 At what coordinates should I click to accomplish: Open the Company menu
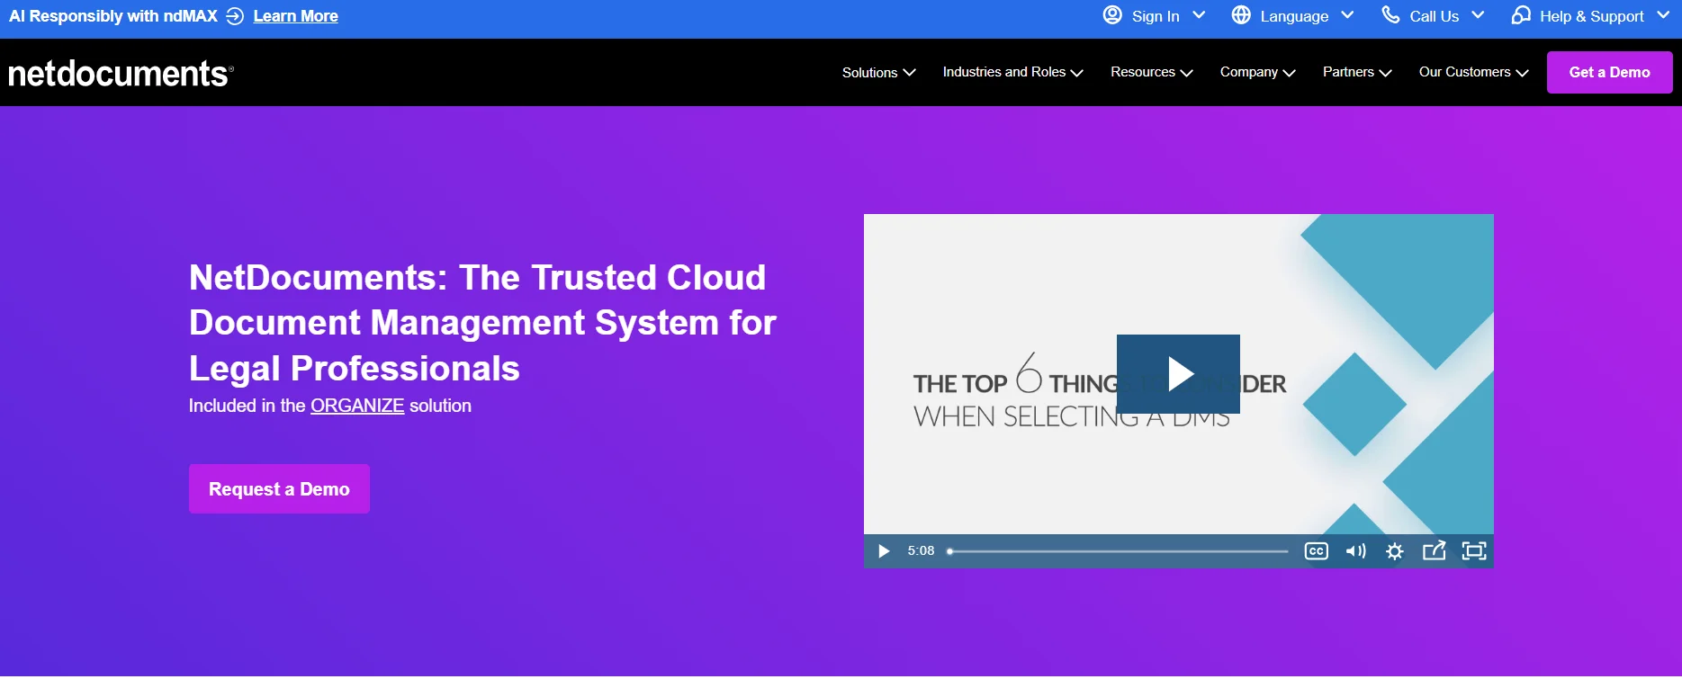point(1257,72)
